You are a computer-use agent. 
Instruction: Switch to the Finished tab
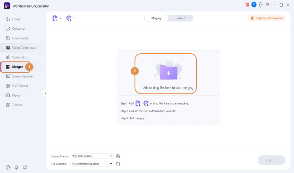(x=180, y=18)
